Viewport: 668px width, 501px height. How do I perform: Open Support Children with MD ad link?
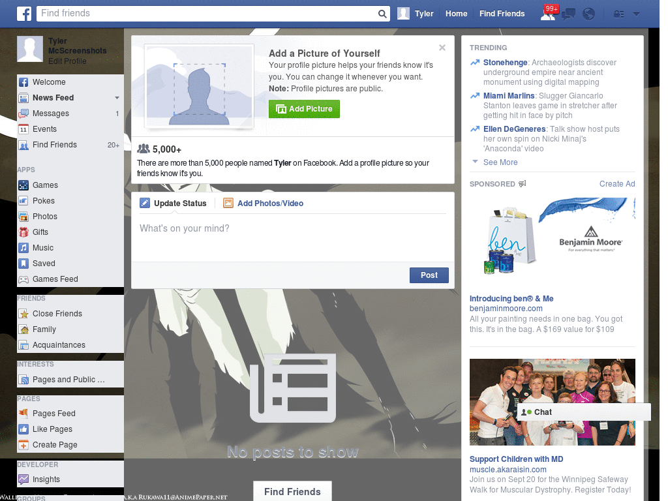pyautogui.click(x=517, y=459)
